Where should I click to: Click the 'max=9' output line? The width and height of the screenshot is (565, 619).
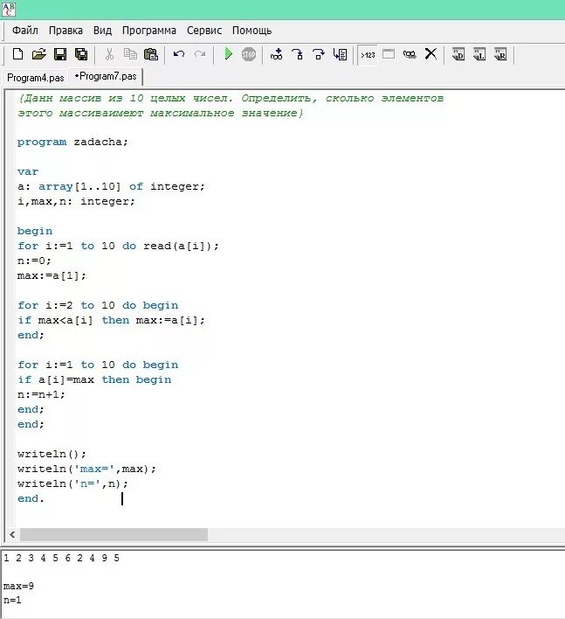tap(18, 586)
